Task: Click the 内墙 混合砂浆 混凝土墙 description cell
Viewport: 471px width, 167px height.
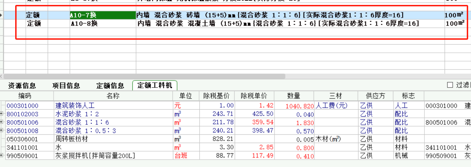Action: (x=290, y=24)
